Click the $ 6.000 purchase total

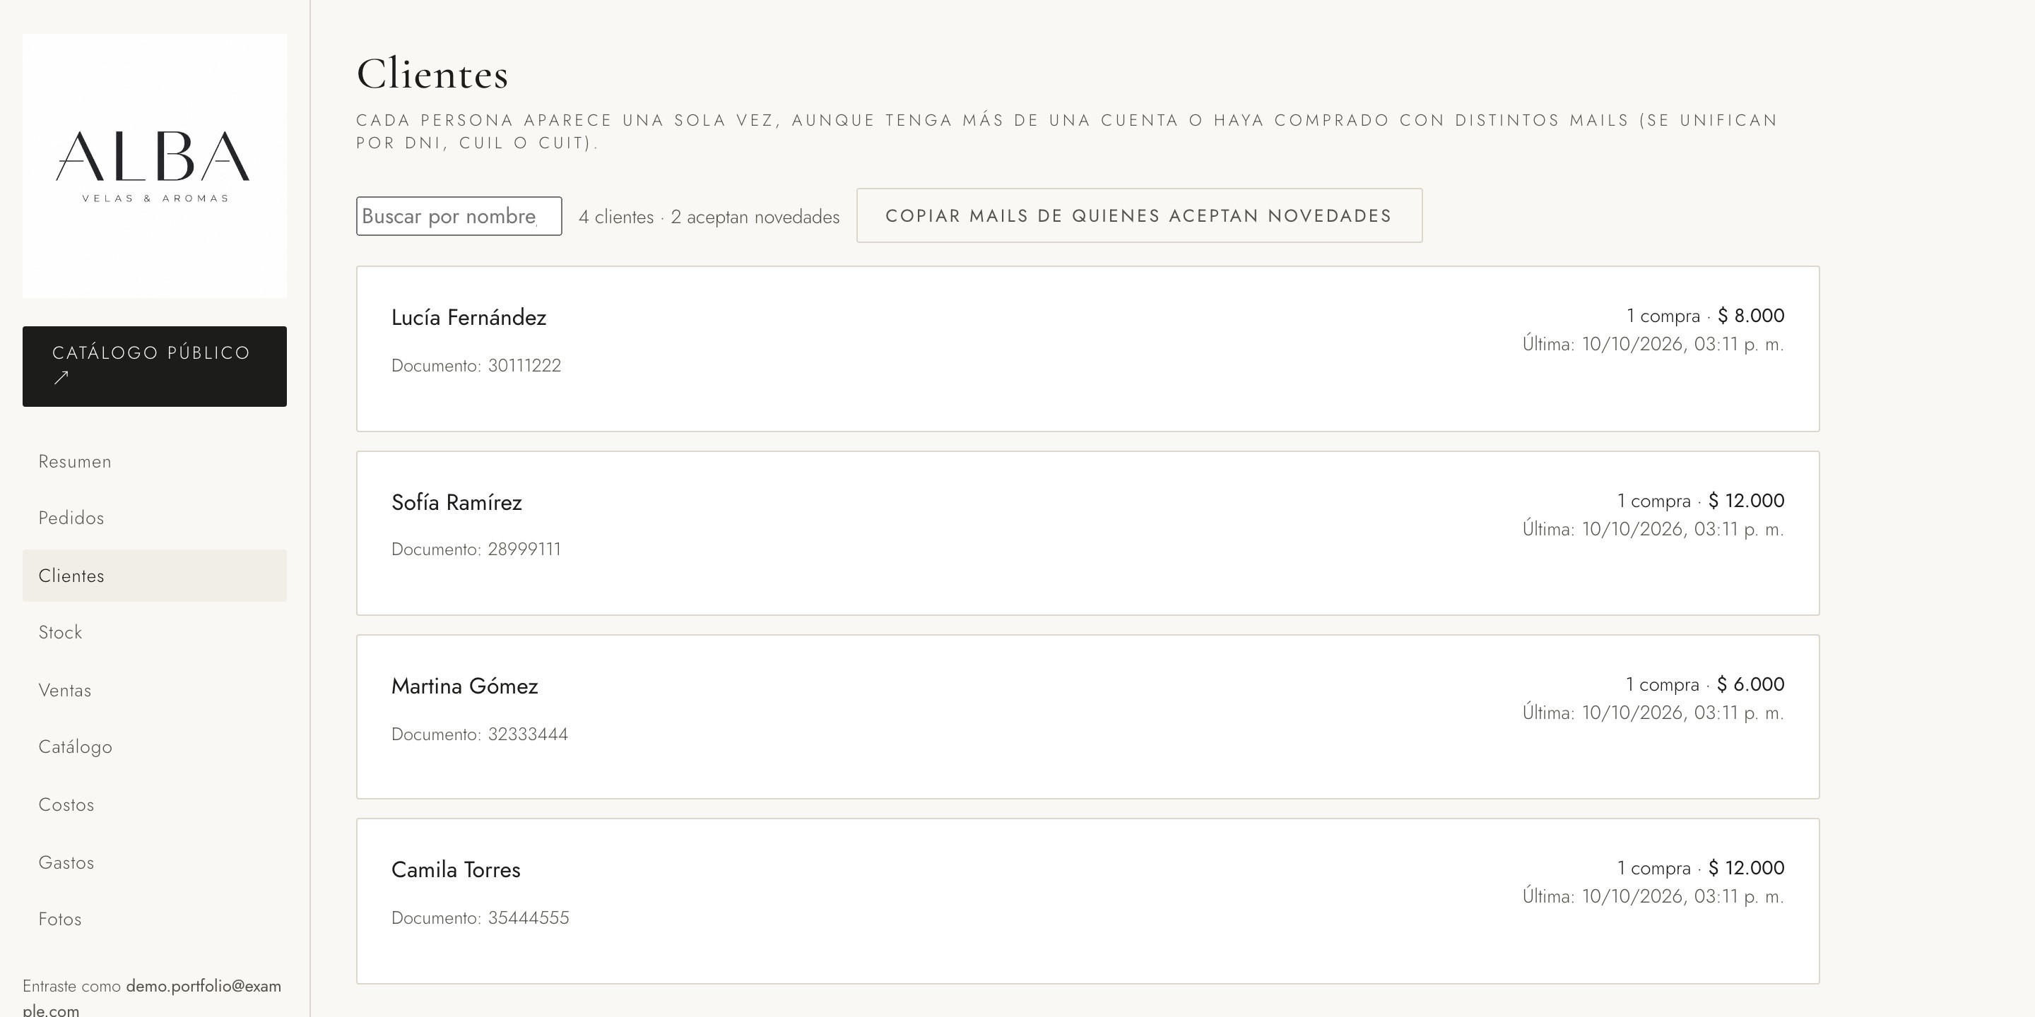(1751, 684)
